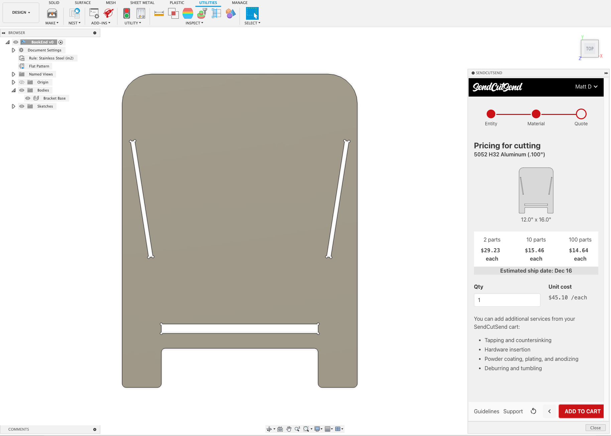Select the Zoom magnifier tool
The image size is (611, 436).
point(297,429)
